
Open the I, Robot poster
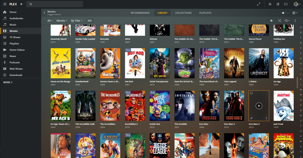pos(259,63)
